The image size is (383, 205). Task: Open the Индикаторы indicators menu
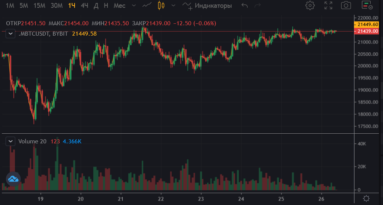[207, 6]
